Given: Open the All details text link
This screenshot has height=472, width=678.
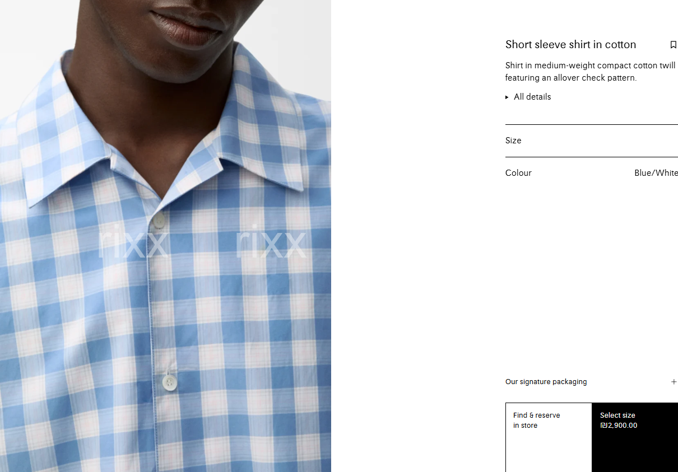Looking at the screenshot, I should (x=532, y=97).
